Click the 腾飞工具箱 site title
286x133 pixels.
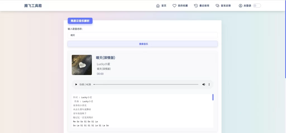coord(33,6)
